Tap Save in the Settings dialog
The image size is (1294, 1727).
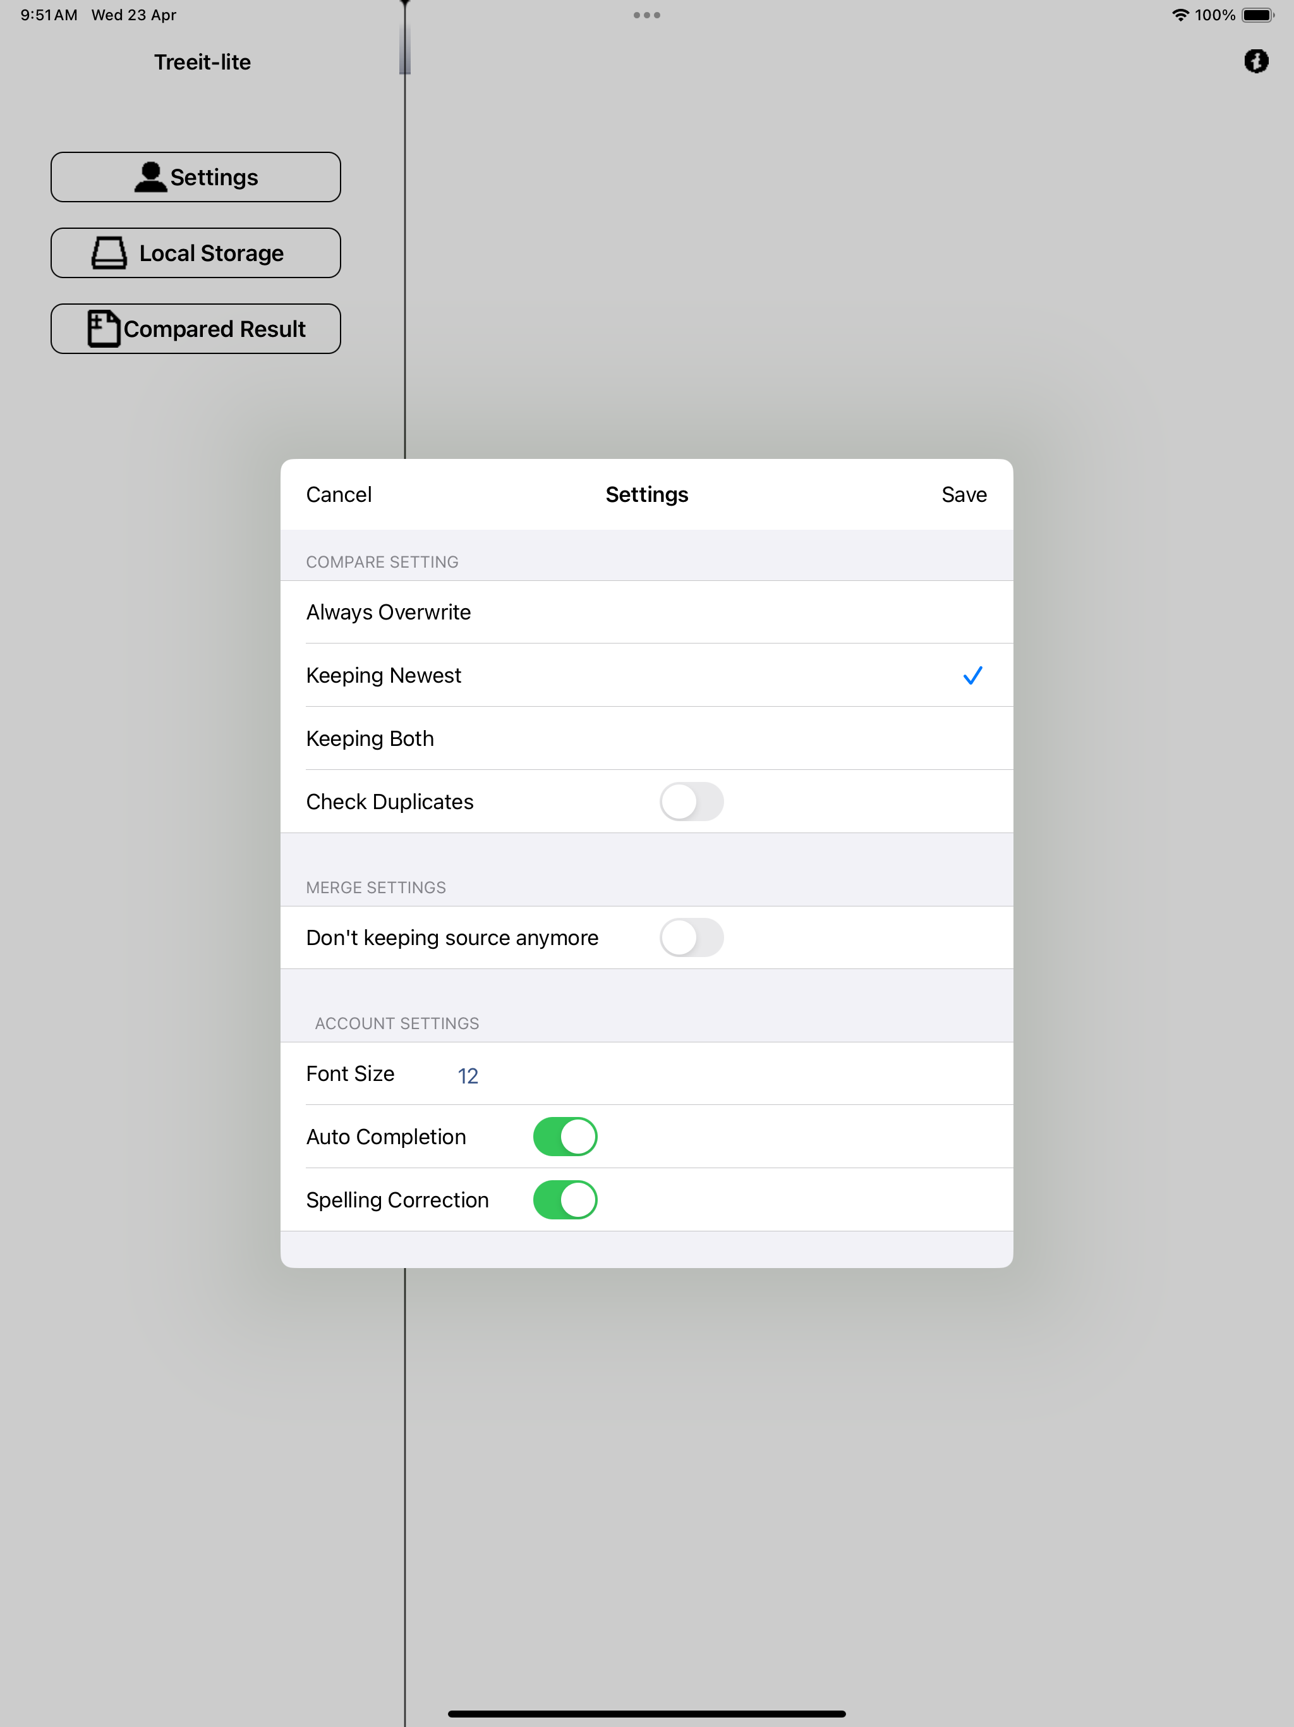[964, 494]
